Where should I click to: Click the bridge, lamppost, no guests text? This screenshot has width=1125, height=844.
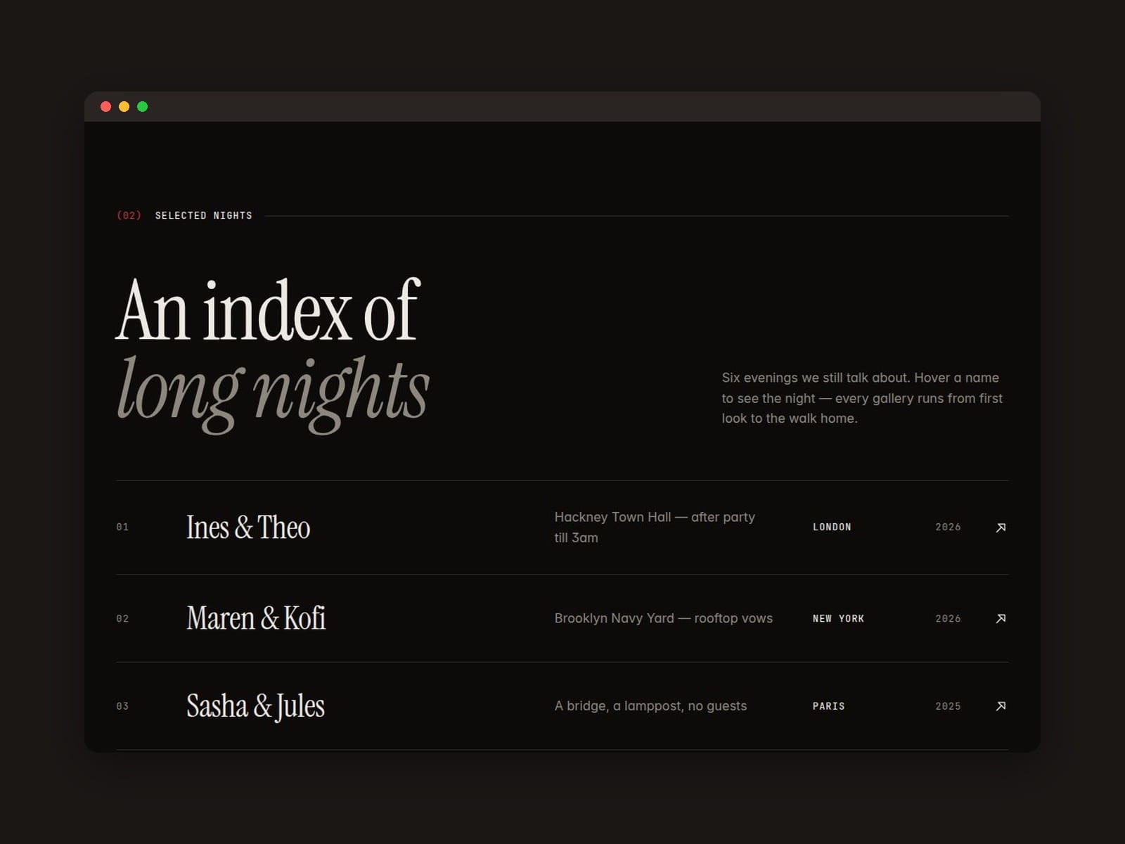650,705
